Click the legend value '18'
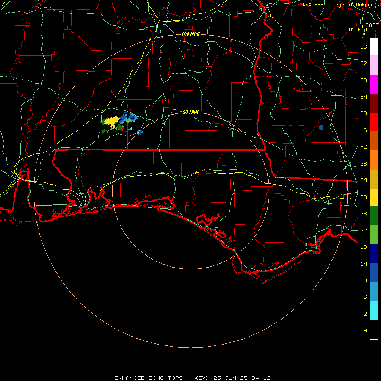The width and height of the screenshot is (381, 381). click(x=364, y=247)
